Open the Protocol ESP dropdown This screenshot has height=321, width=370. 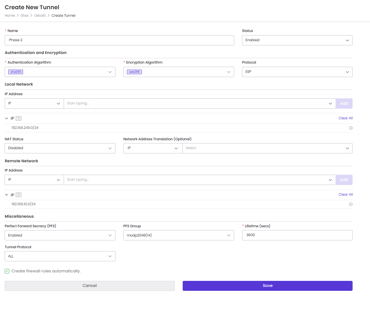tap(297, 72)
